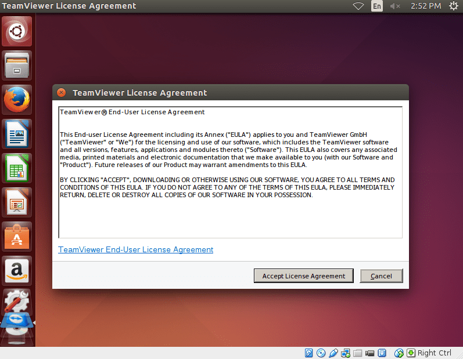
Task: Expand the session power gear menu
Action: point(454,6)
